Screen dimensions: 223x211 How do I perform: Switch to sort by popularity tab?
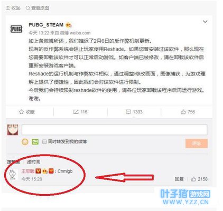14,162
